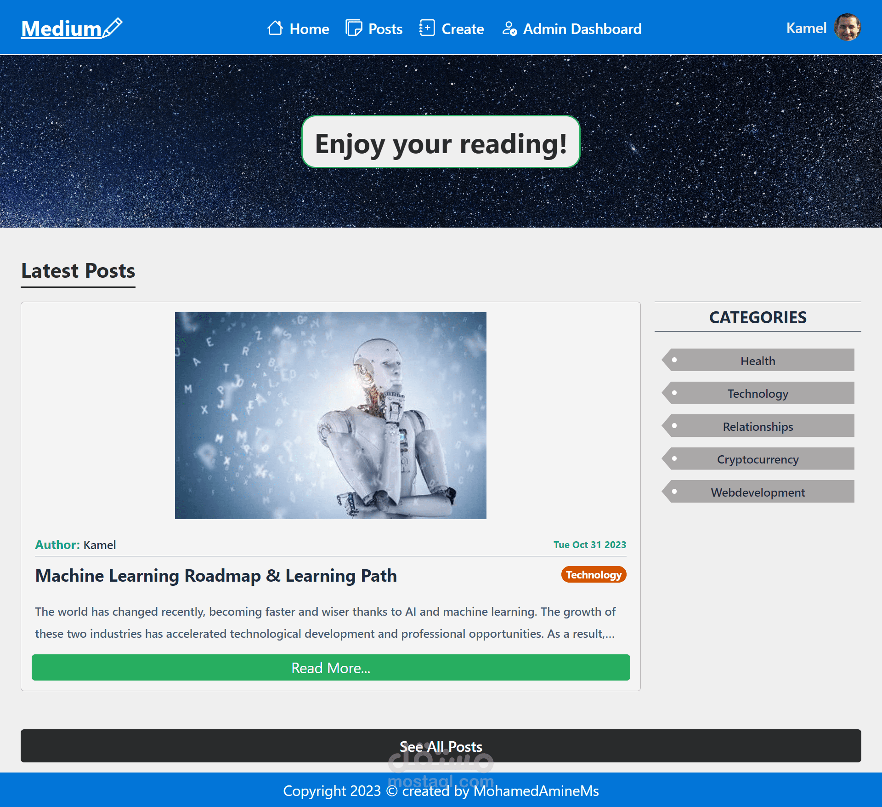The height and width of the screenshot is (807, 882).
Task: Open the Create page from the navbar
Action: click(x=462, y=29)
